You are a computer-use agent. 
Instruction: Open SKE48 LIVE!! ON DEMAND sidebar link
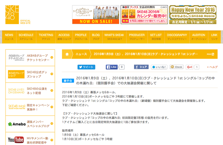[30, 91]
